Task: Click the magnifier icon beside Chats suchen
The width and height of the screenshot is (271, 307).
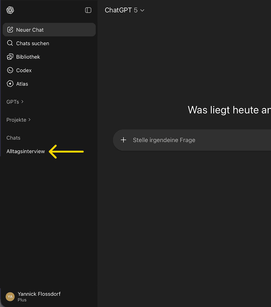Action: (x=10, y=43)
